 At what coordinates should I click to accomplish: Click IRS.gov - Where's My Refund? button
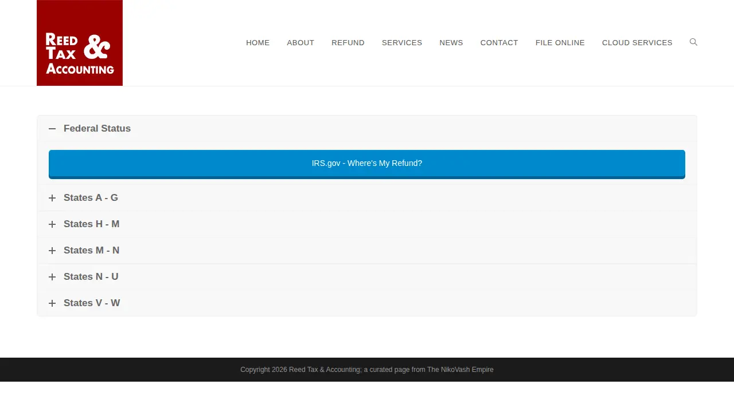click(x=367, y=164)
